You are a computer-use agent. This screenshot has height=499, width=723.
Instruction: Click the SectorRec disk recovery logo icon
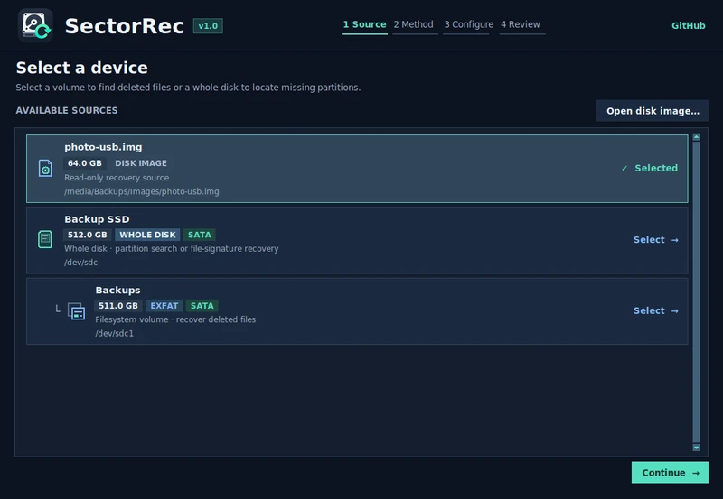tap(35, 25)
